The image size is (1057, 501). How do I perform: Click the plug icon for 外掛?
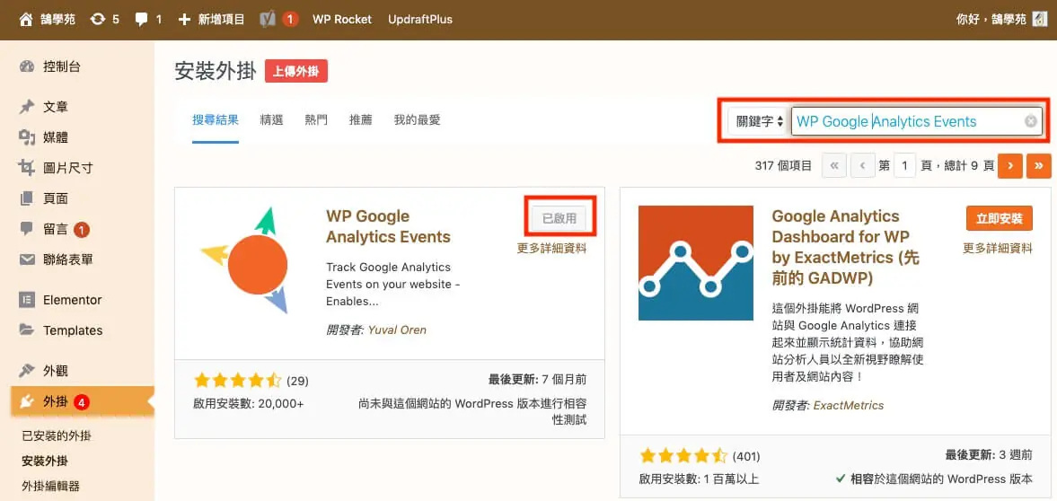point(27,402)
